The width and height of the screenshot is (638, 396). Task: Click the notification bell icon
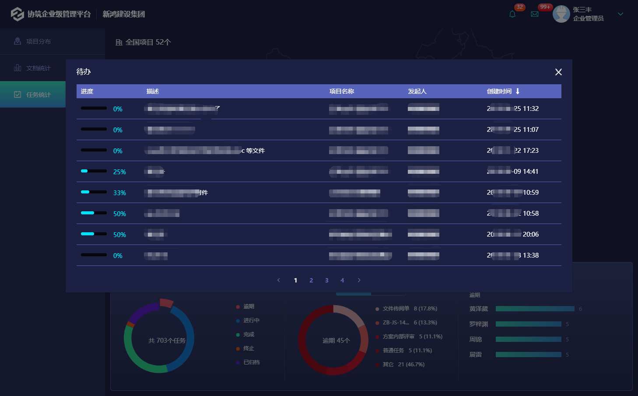(512, 14)
